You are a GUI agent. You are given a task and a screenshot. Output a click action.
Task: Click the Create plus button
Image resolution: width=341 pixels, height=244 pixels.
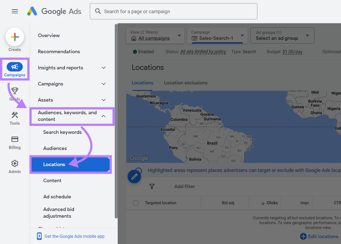tap(15, 37)
